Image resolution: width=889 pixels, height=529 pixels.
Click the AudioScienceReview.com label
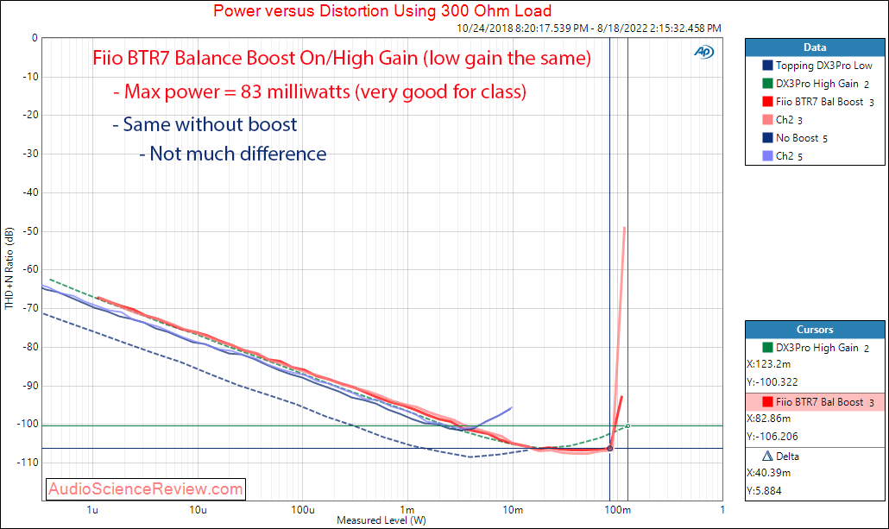pyautogui.click(x=146, y=488)
